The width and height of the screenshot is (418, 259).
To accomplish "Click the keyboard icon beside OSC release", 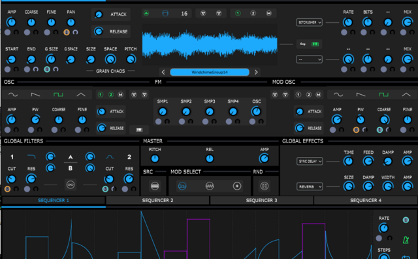I will pos(139,129).
